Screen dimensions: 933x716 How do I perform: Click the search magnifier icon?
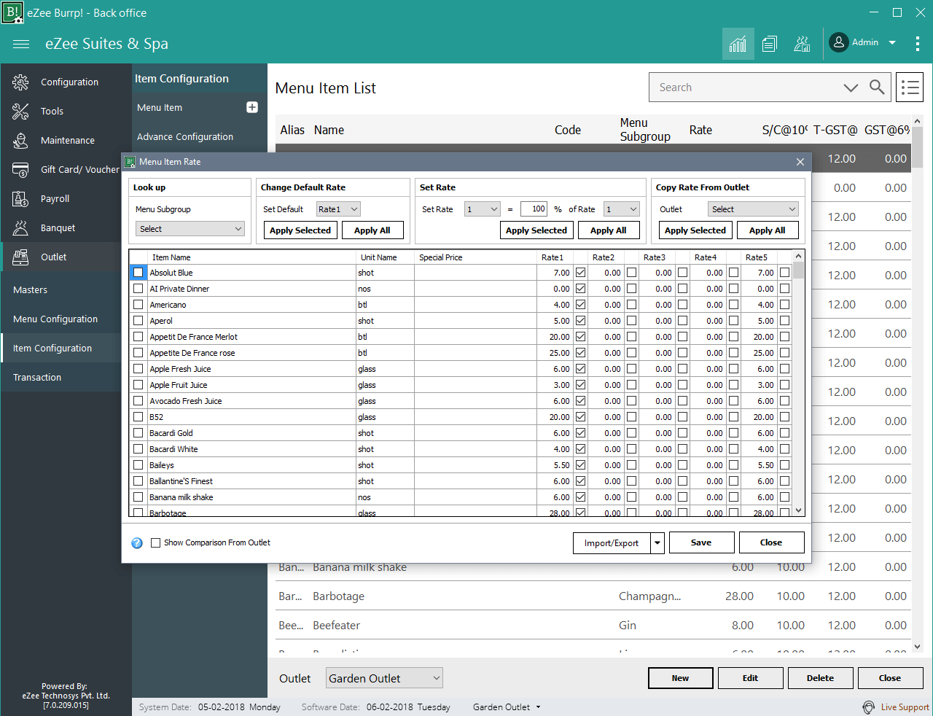tap(877, 87)
